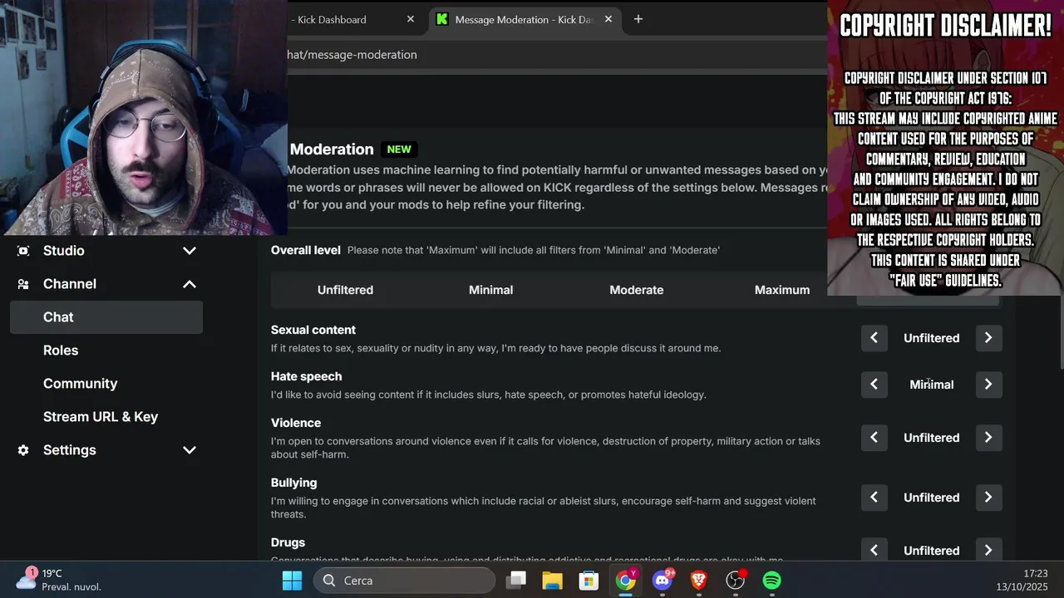Screen dimensions: 1064x598
Task: Click the Overall level label
Action: (306, 250)
